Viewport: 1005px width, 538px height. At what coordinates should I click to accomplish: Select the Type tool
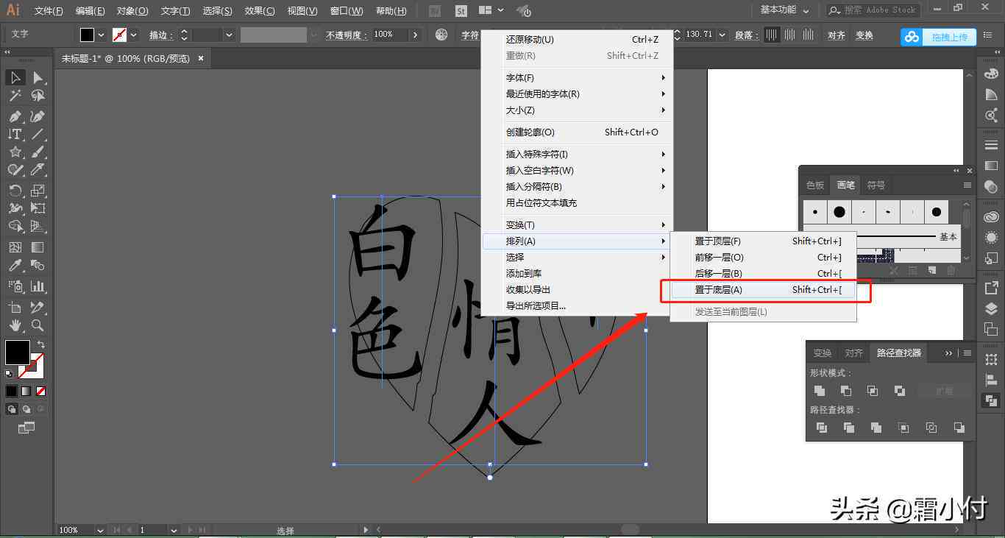15,134
